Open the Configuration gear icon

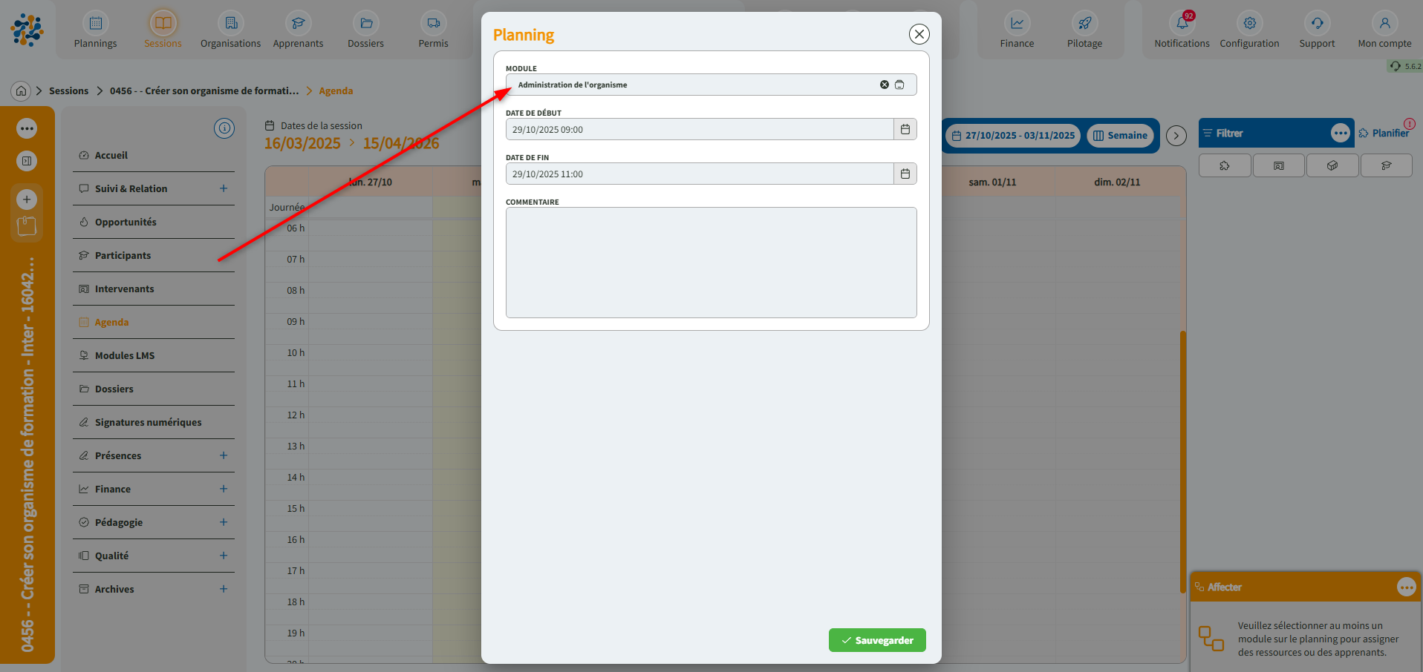[1249, 24]
